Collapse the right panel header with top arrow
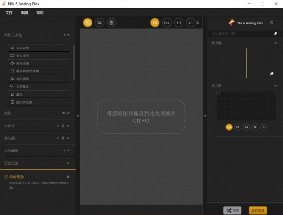This screenshot has height=215, width=283. click(271, 23)
